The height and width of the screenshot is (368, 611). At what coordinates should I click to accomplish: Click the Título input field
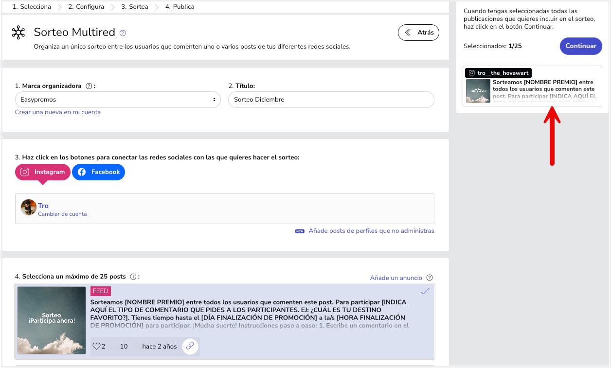click(331, 100)
